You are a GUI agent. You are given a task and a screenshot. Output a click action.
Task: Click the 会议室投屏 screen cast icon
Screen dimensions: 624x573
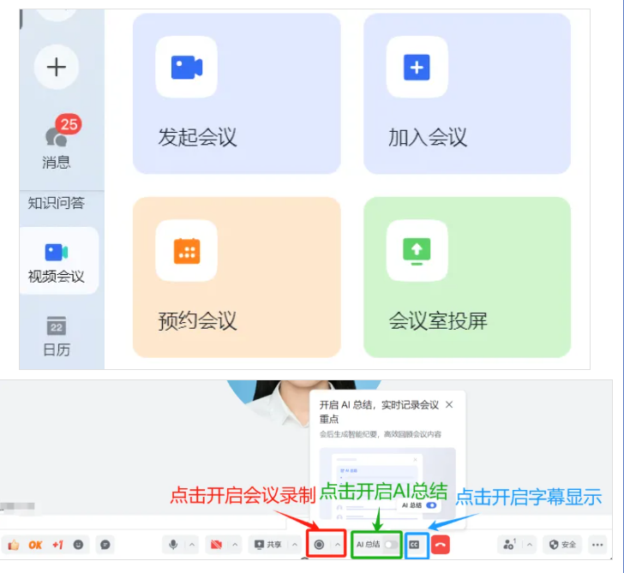tap(416, 250)
